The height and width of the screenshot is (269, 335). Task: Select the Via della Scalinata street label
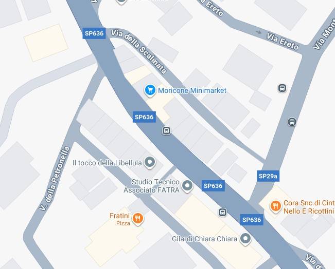(x=138, y=51)
